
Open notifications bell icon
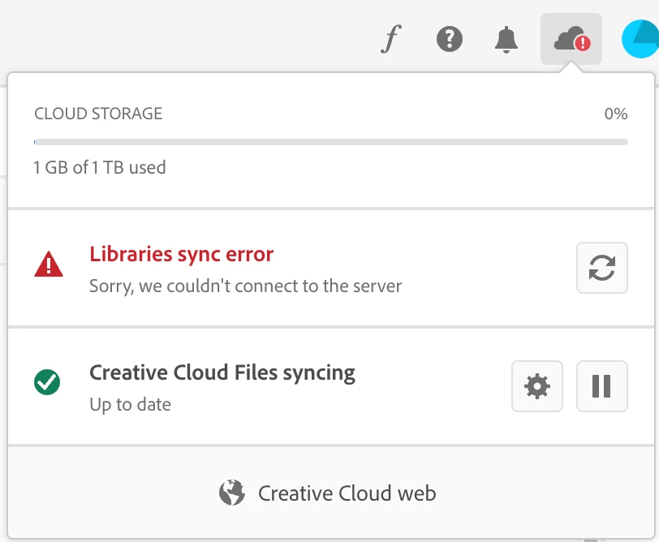click(506, 40)
